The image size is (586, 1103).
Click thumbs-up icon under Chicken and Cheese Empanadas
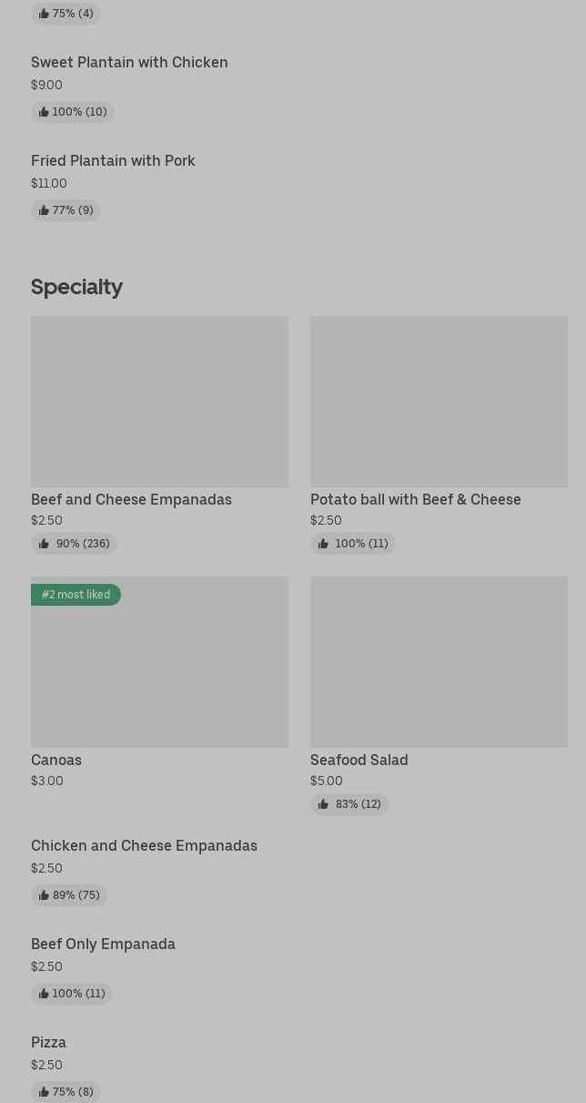click(44, 895)
